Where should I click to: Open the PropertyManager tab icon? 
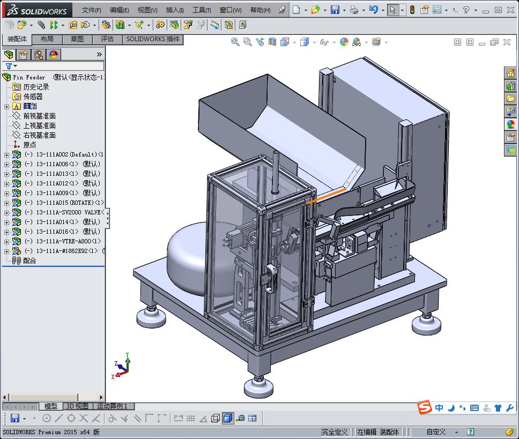[x=24, y=54]
